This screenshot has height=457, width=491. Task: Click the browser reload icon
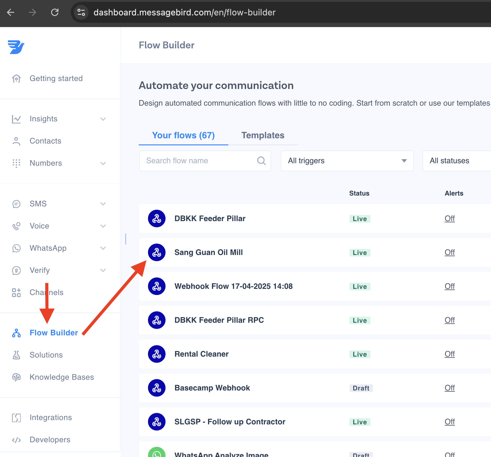[55, 12]
